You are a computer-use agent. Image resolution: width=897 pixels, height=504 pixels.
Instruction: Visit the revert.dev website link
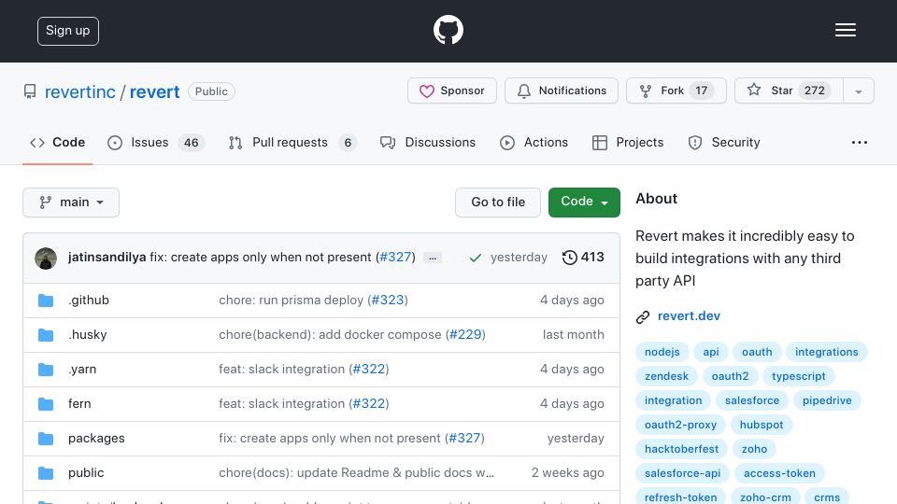[x=689, y=316]
